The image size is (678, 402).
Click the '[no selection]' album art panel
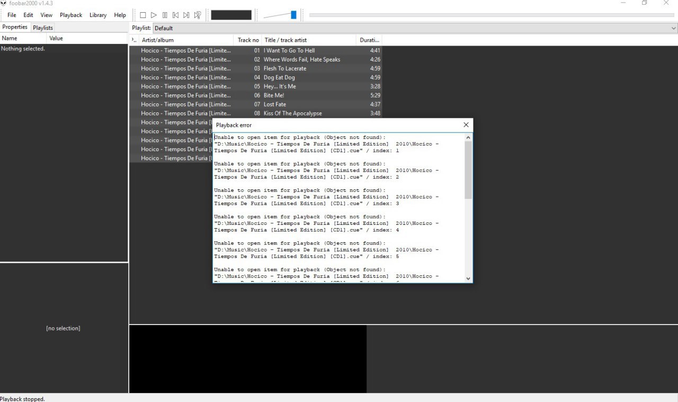point(63,328)
